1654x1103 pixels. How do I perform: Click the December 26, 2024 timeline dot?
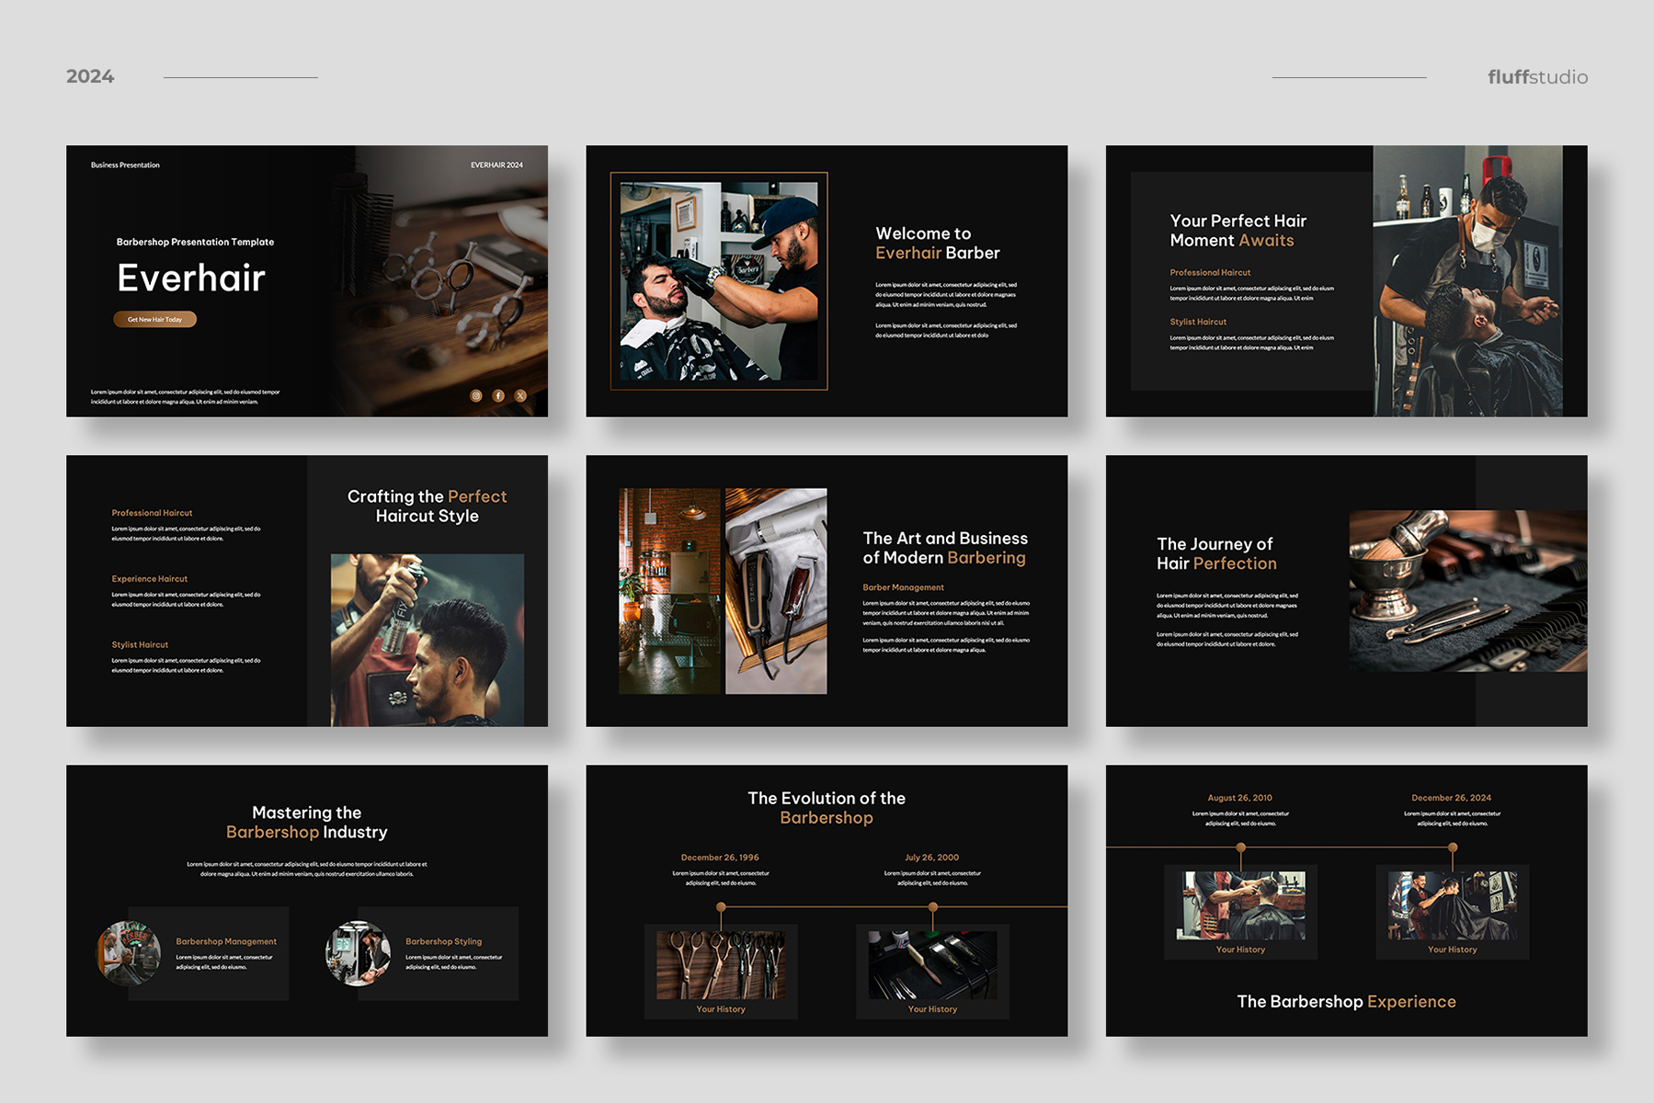[1453, 847]
